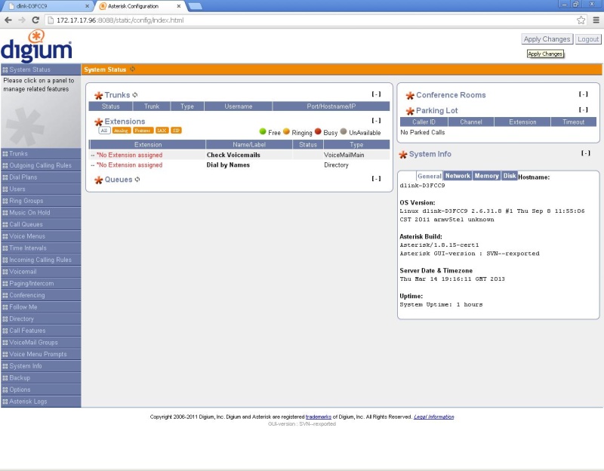Select the Dial by Names extension row
This screenshot has width=604, height=471.
[x=239, y=165]
